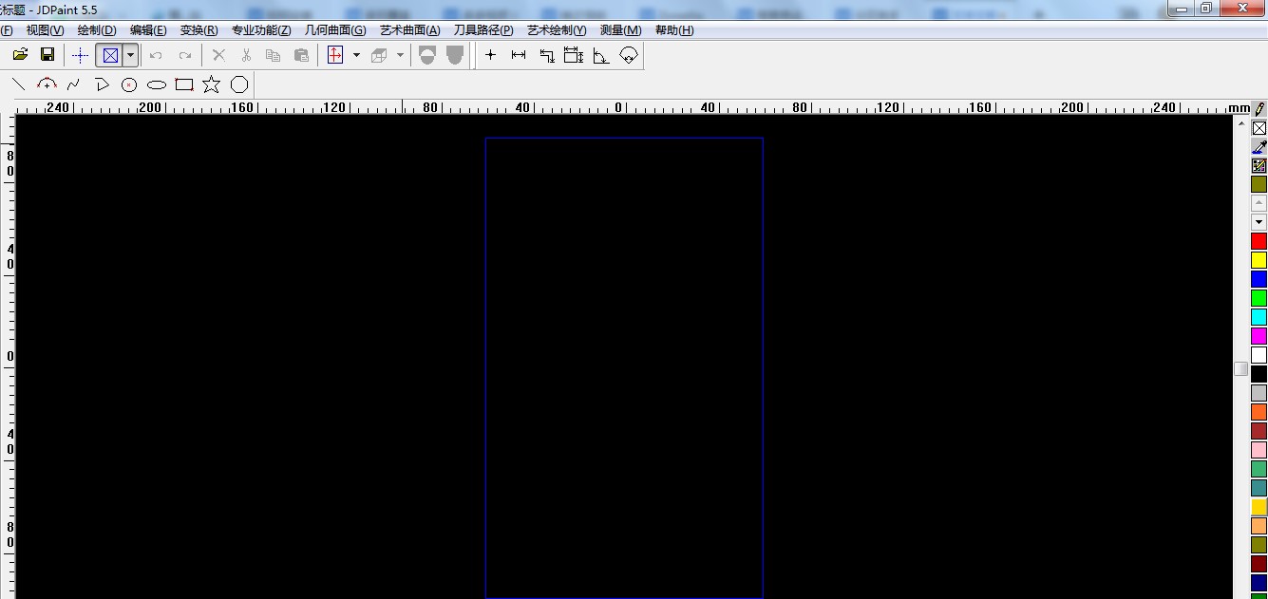Click the Save icon

click(47, 54)
